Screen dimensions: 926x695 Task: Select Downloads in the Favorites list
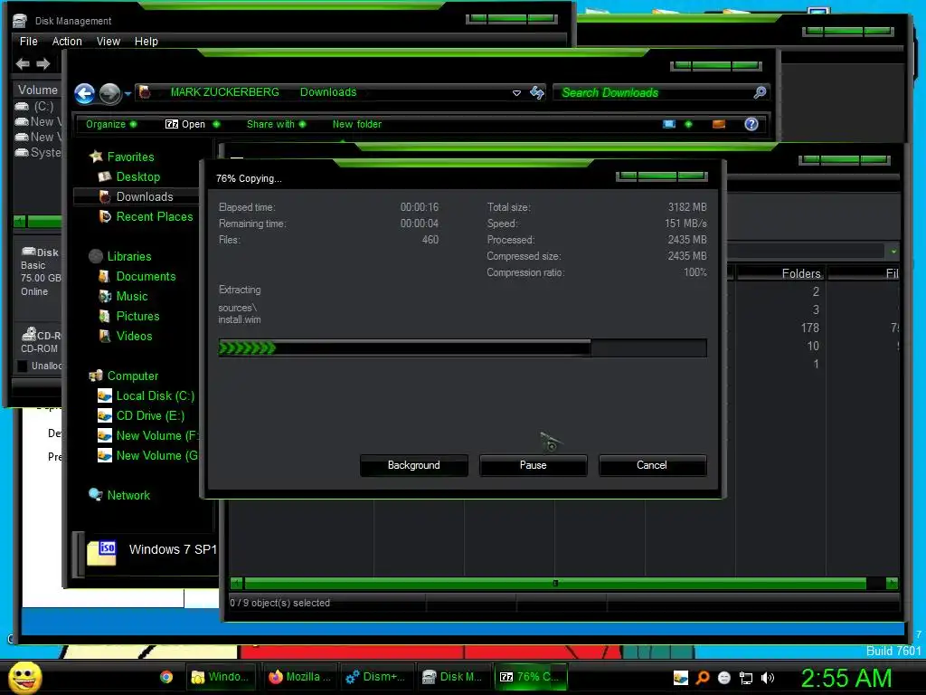[144, 196]
